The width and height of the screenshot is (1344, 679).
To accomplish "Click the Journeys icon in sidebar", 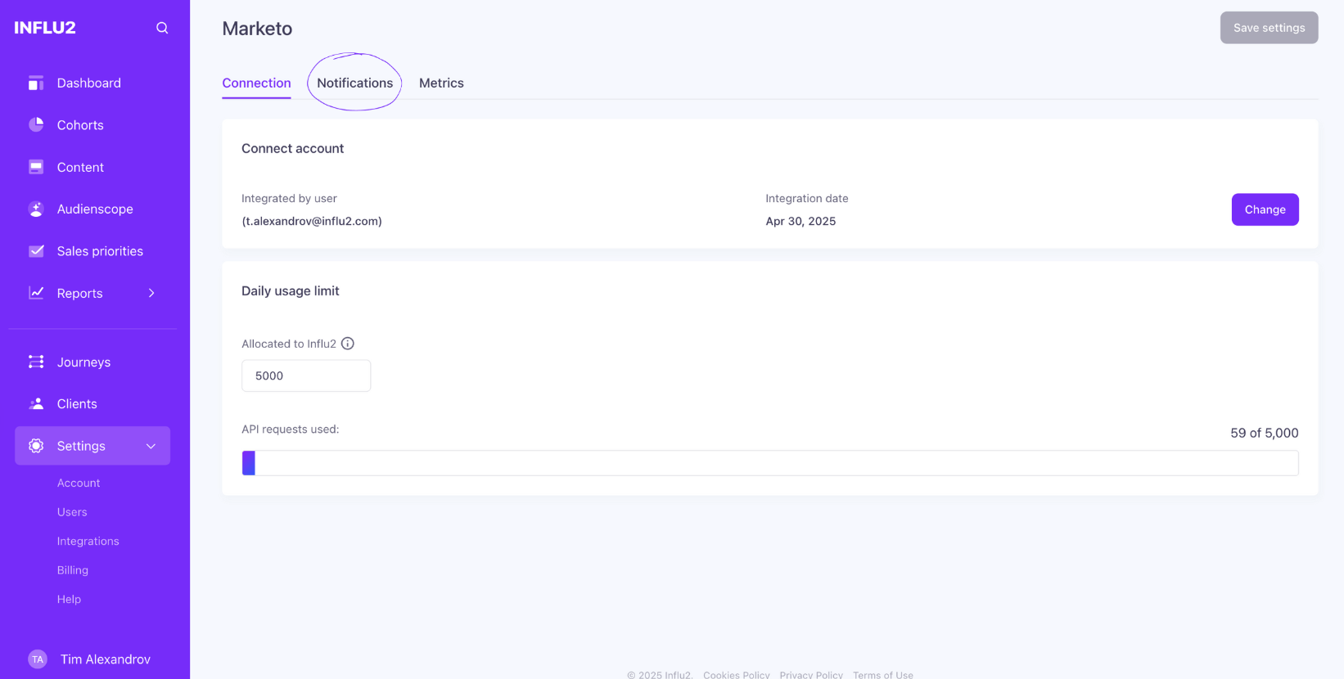I will 36,362.
